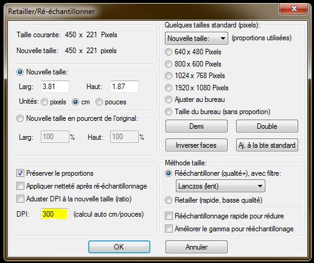Open the Lanczos (lent) filter dropdown
Viewport: 314px width, 263px height.
(x=220, y=186)
